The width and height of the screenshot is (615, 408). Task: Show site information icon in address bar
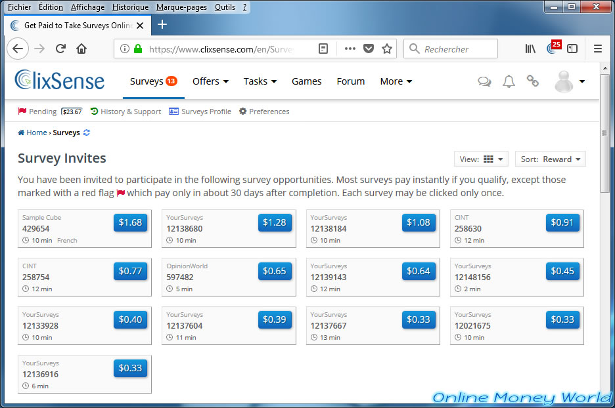coord(125,49)
